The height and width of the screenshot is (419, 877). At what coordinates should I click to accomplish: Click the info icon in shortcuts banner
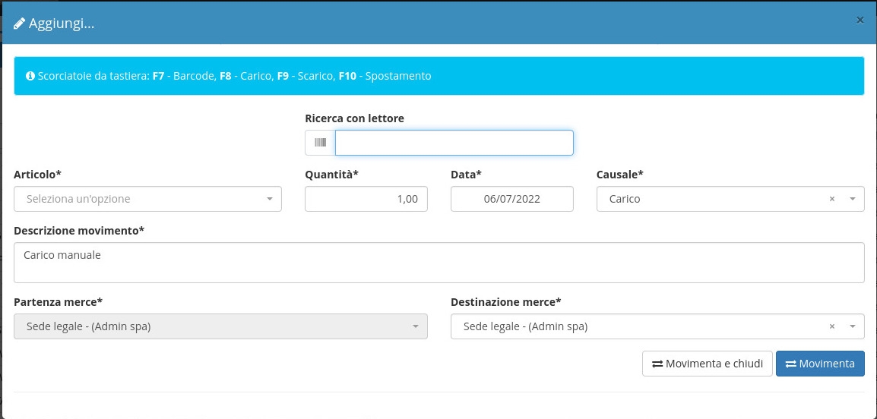tap(30, 76)
